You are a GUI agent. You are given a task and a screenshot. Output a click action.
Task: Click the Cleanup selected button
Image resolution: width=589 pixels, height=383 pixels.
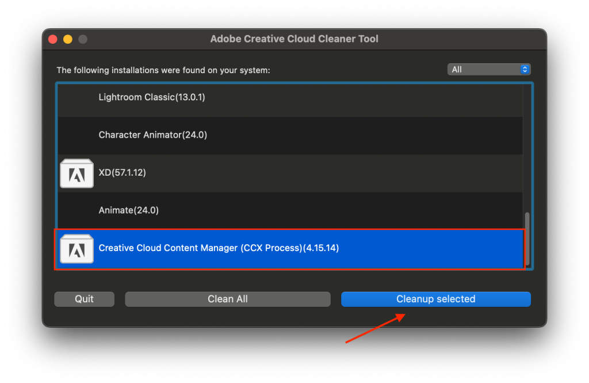(436, 299)
